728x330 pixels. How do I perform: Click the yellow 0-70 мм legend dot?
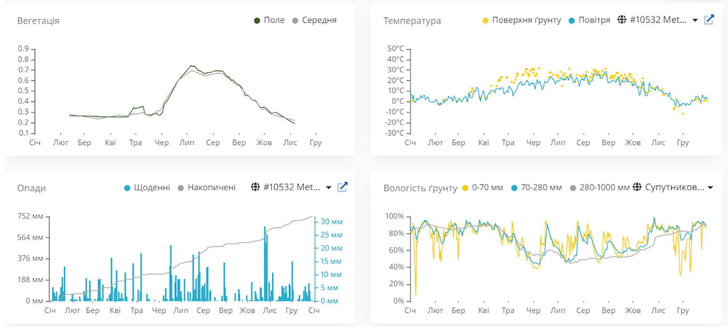(465, 188)
